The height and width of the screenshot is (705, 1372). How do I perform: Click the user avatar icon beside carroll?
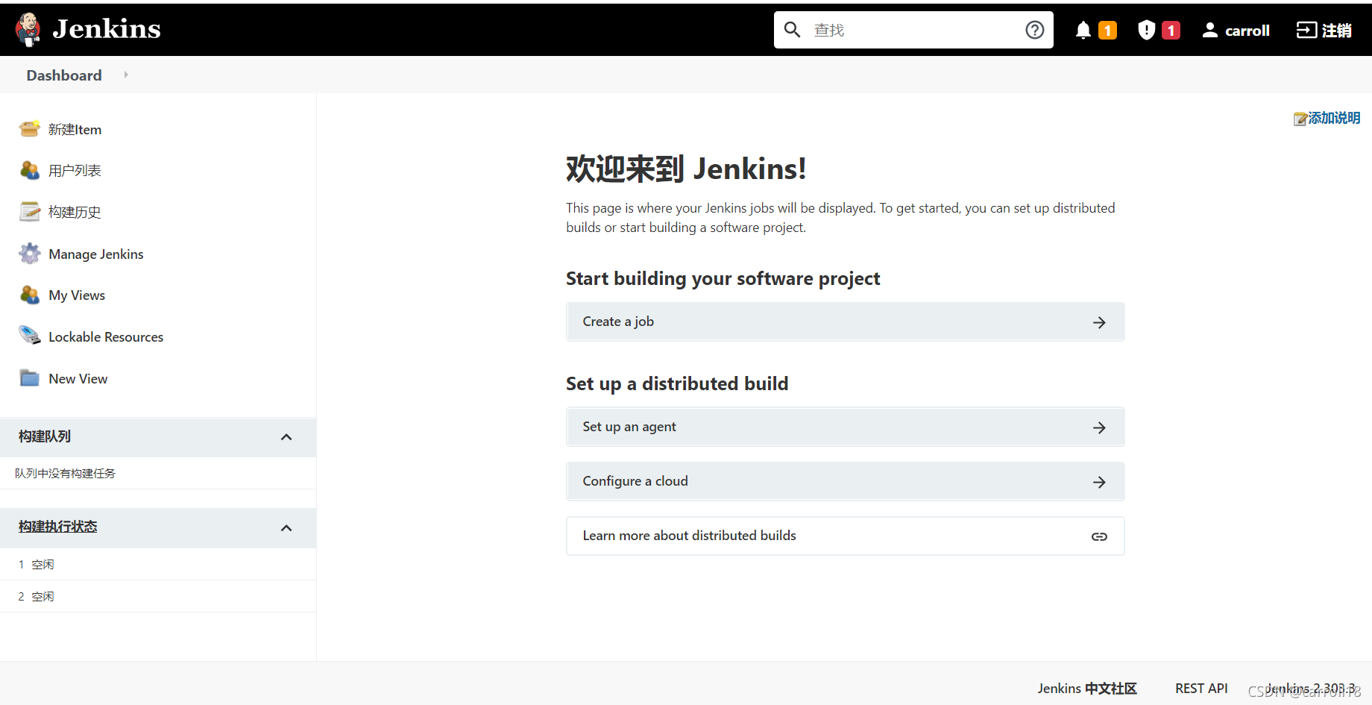click(x=1210, y=30)
